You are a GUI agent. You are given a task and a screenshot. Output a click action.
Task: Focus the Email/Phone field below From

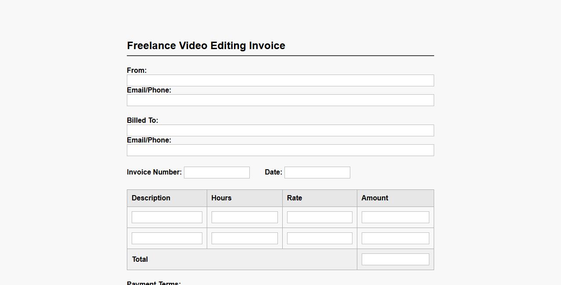280,100
